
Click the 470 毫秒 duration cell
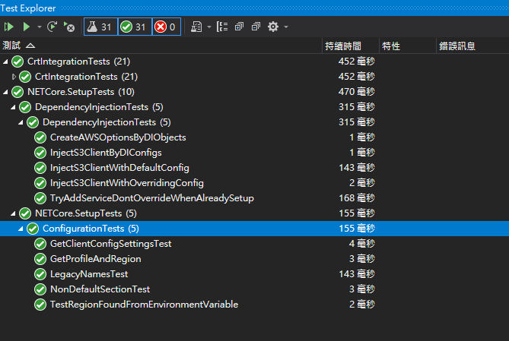click(x=356, y=92)
